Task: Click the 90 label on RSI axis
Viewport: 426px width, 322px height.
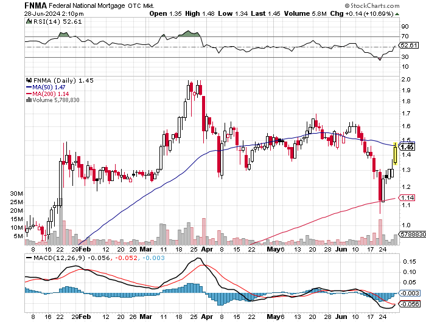Action: [405, 27]
